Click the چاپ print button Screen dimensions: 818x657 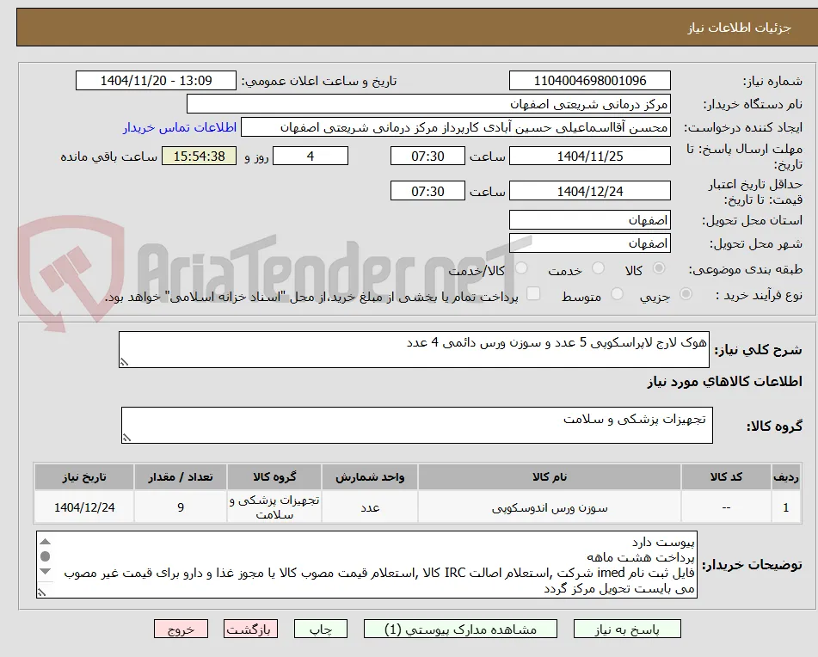[x=320, y=629]
